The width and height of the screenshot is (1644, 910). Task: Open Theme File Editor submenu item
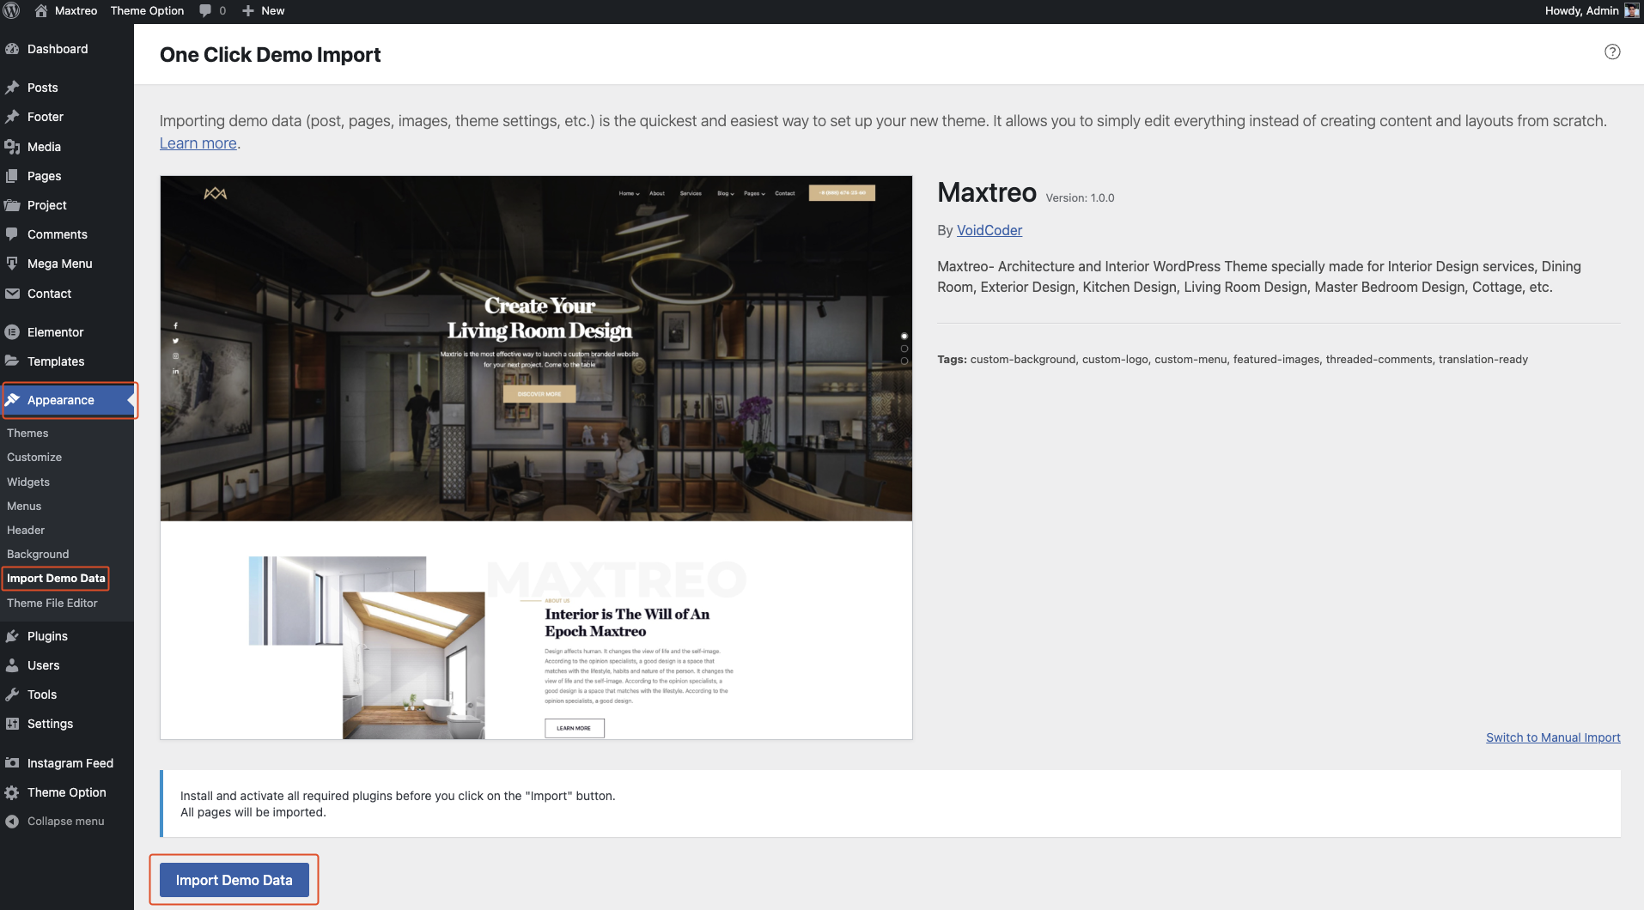(x=52, y=604)
